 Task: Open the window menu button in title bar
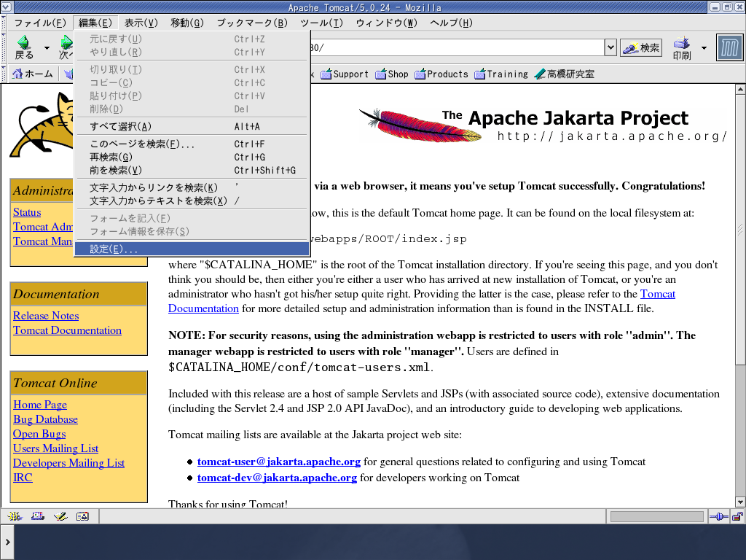(x=7, y=7)
